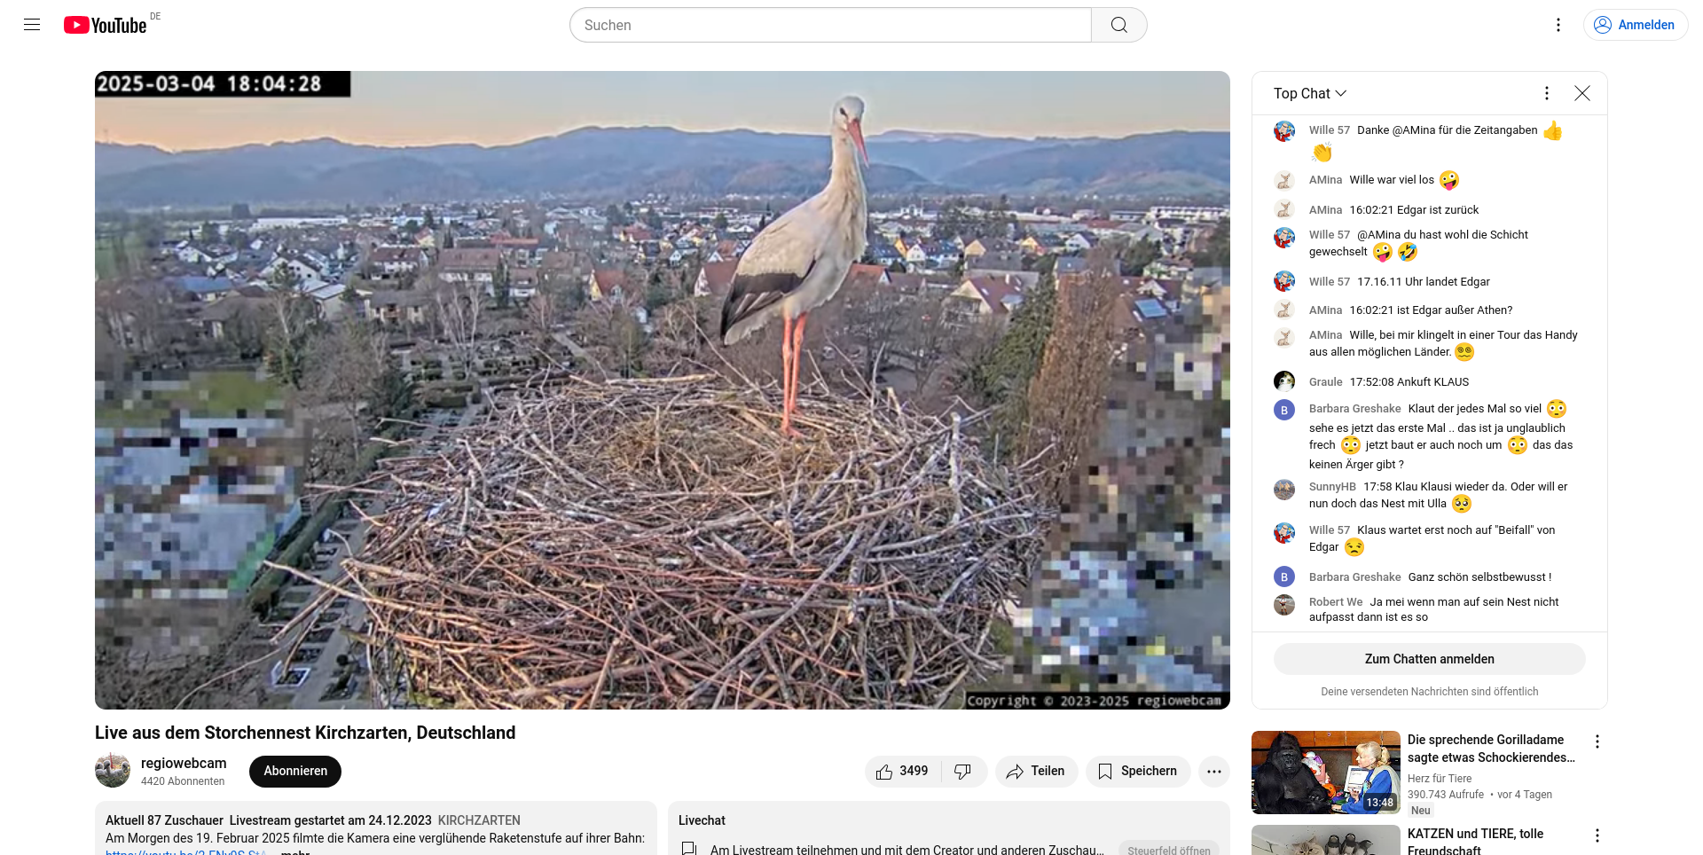Focus the Suchen search field
This screenshot has width=1703, height=855.
coord(830,25)
